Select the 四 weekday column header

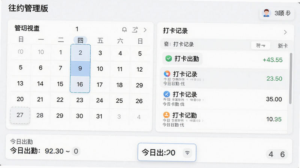(80, 40)
